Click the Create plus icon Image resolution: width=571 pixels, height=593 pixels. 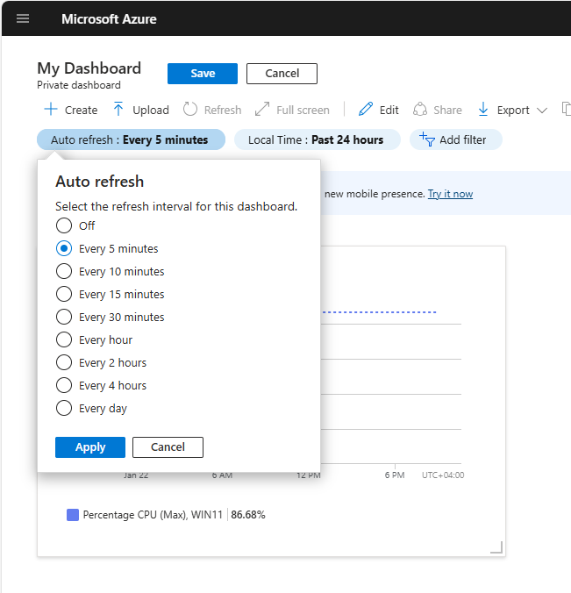point(51,110)
